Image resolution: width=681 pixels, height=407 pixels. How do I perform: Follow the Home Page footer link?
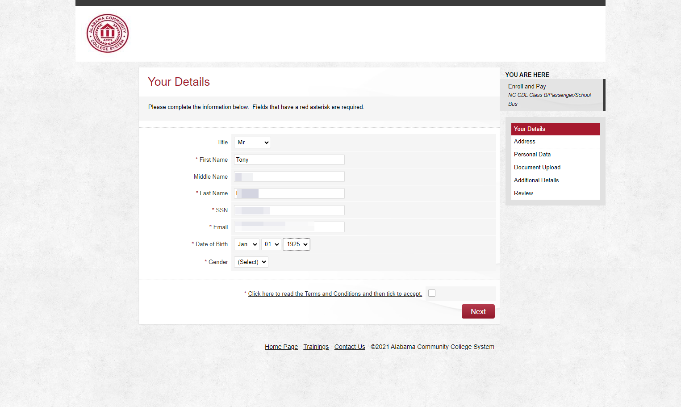pyautogui.click(x=281, y=347)
